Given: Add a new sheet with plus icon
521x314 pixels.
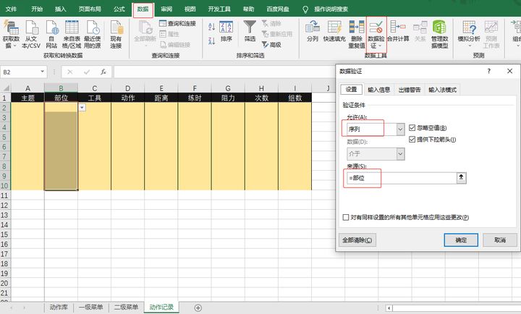Looking at the screenshot, I should coord(198,307).
